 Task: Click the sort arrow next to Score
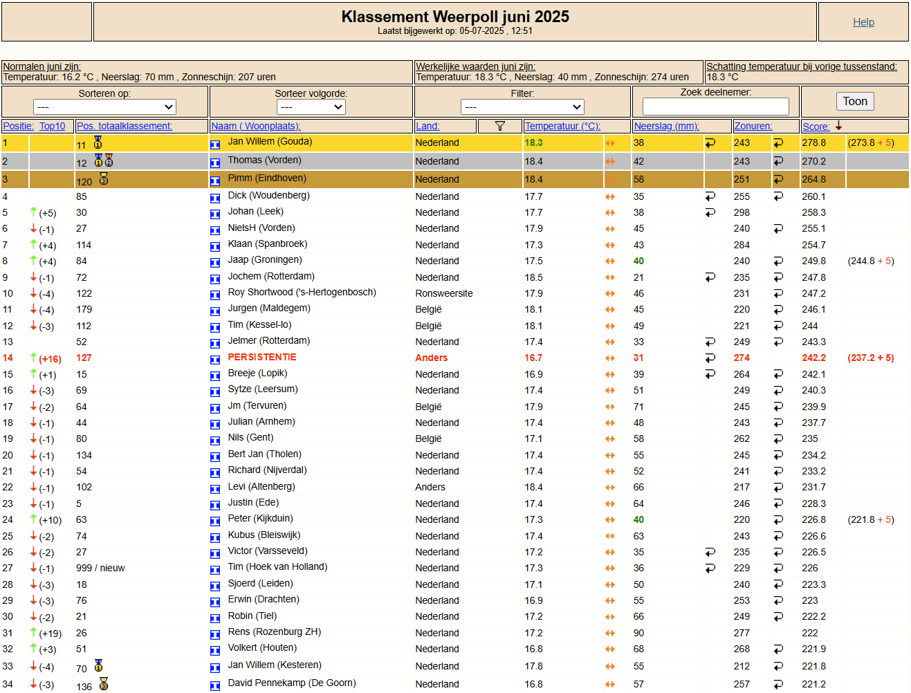coord(839,126)
